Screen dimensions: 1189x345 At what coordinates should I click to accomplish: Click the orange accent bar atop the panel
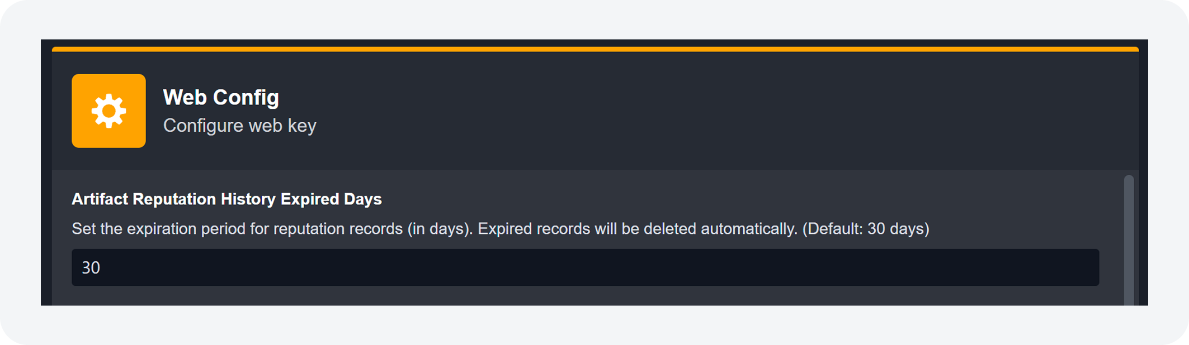pyautogui.click(x=595, y=49)
